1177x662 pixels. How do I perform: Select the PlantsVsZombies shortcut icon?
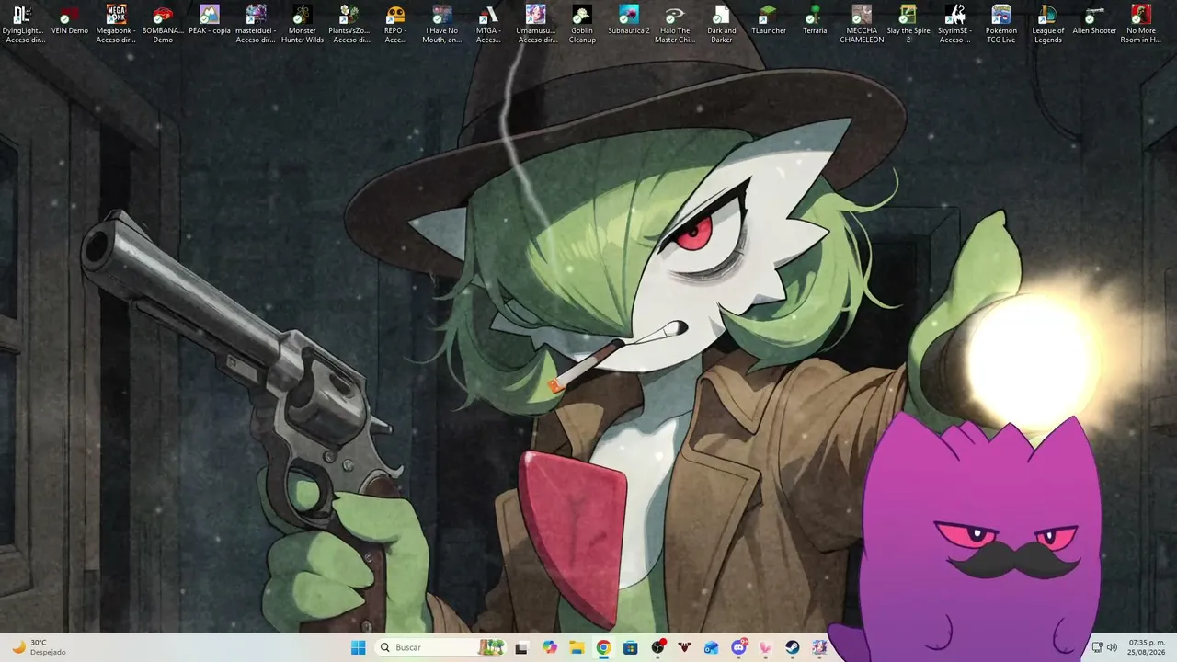pyautogui.click(x=349, y=24)
